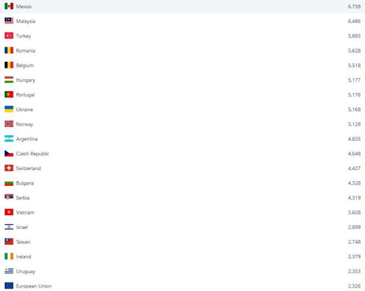Select the European Union flag icon
The width and height of the screenshot is (365, 291).
[9, 286]
